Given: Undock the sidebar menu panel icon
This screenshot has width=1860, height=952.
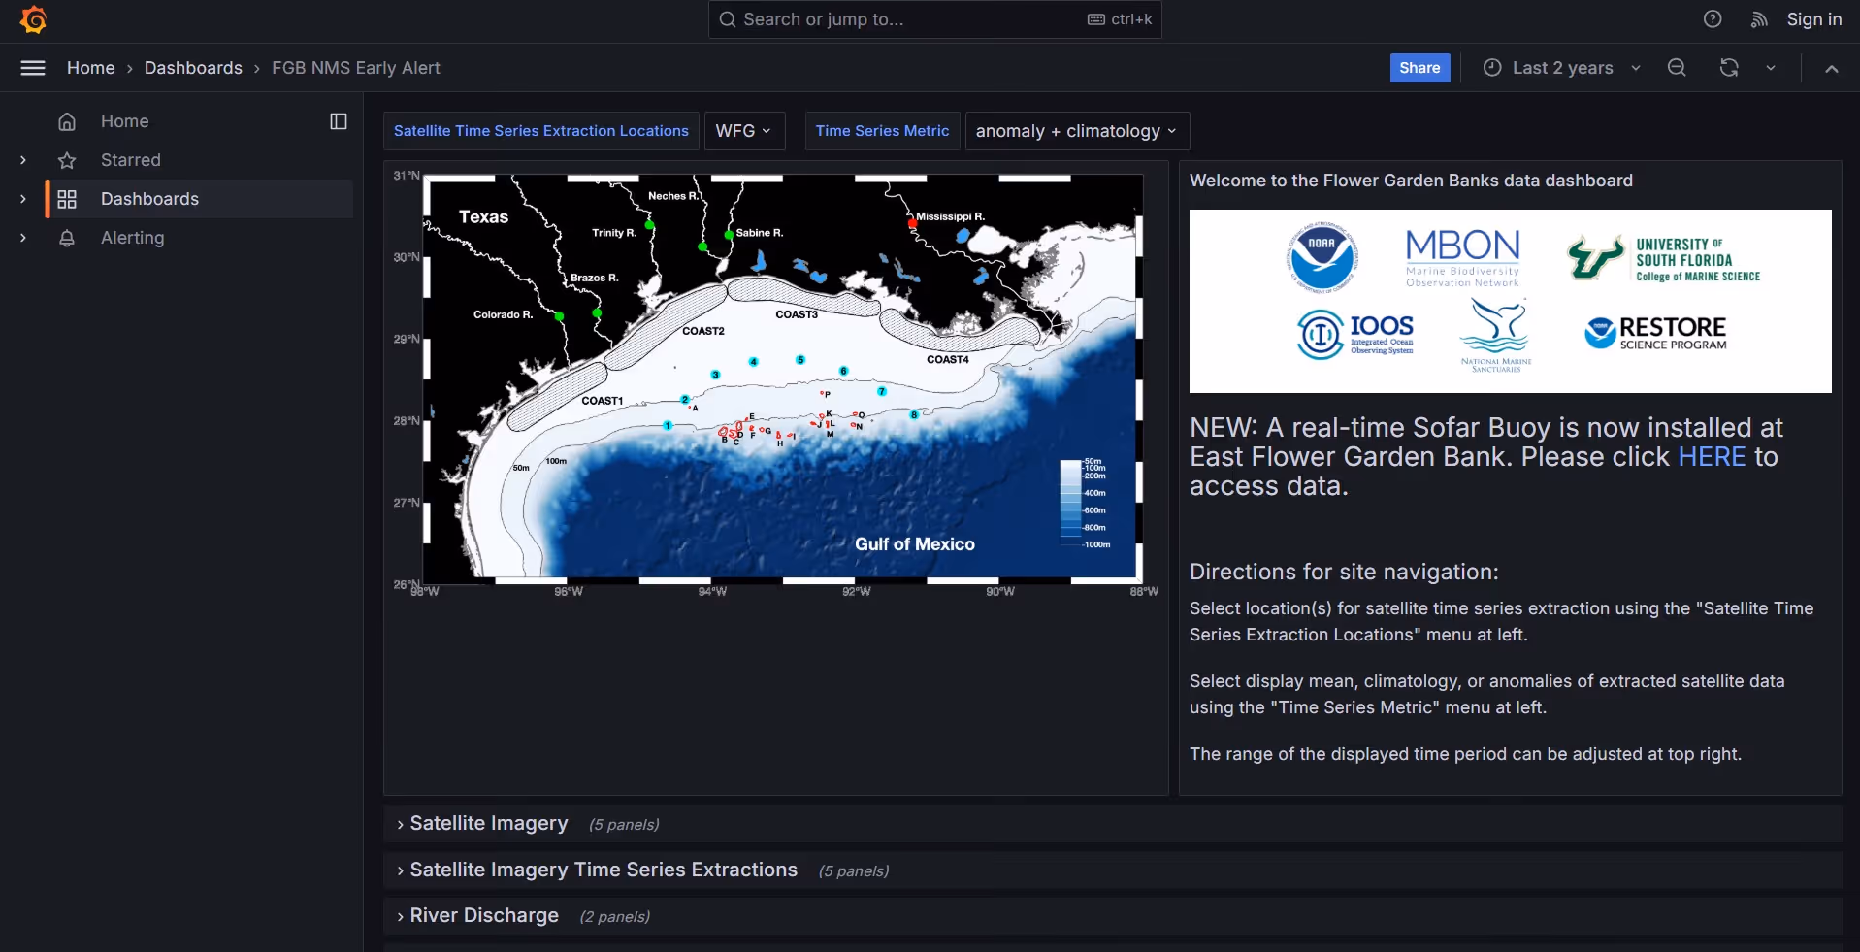Looking at the screenshot, I should 339,121.
